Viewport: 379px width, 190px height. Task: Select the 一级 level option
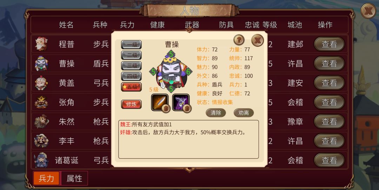click(x=131, y=45)
